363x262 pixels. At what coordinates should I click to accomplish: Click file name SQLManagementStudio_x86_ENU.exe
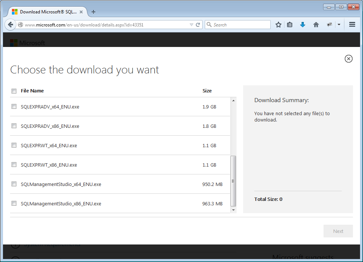(x=61, y=204)
